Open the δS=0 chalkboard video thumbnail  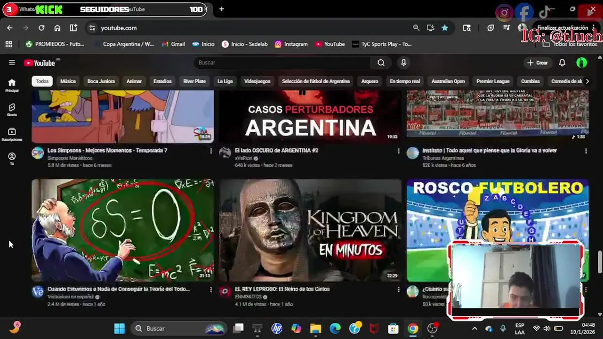(122, 230)
